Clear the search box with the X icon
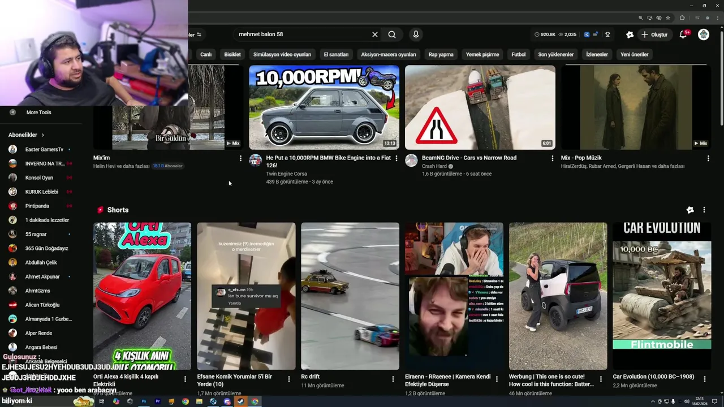The image size is (724, 407). pyautogui.click(x=374, y=34)
